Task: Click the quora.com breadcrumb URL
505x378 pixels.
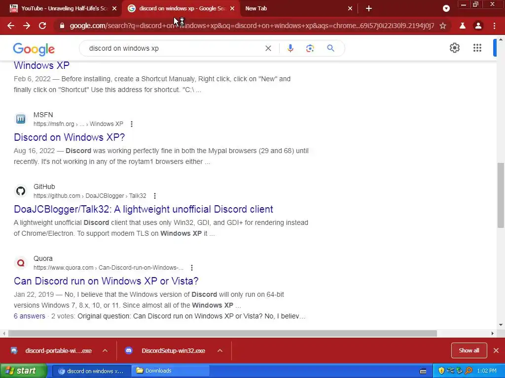Action: 108,268
